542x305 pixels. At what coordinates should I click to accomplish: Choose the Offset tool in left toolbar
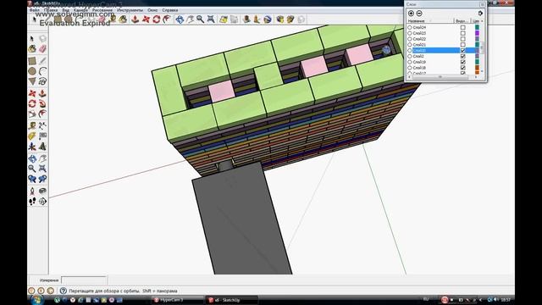click(42, 114)
